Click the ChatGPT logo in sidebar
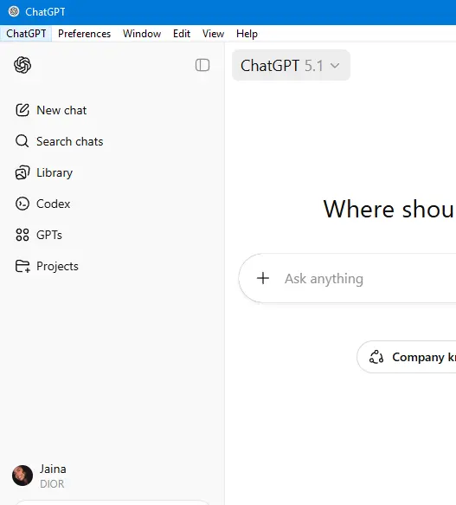Image resolution: width=456 pixels, height=505 pixels. click(22, 65)
